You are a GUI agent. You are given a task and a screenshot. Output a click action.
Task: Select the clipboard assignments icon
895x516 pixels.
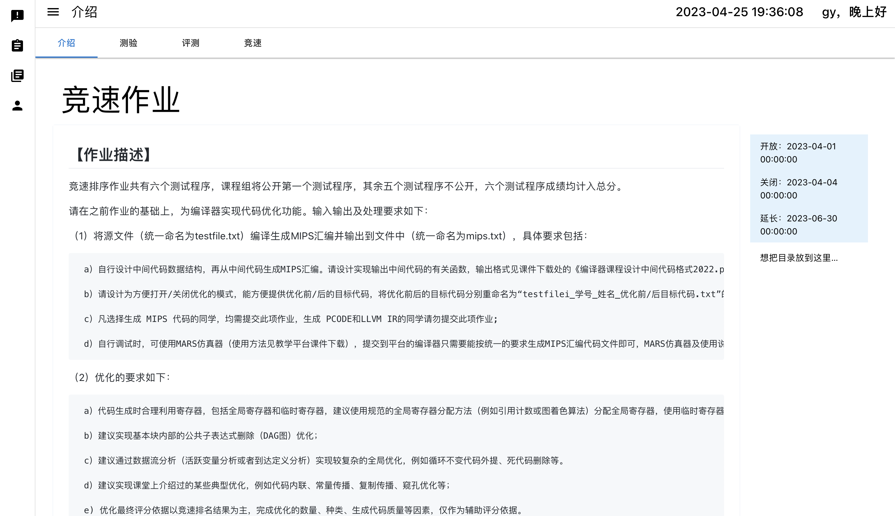point(17,45)
